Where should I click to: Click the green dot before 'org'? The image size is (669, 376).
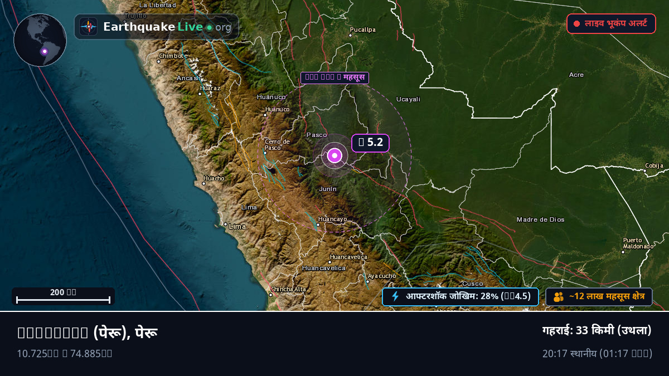209,27
